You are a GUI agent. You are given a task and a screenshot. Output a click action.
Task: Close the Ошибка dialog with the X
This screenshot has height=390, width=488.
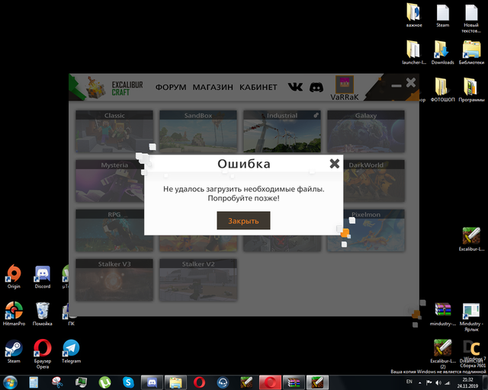(x=335, y=163)
